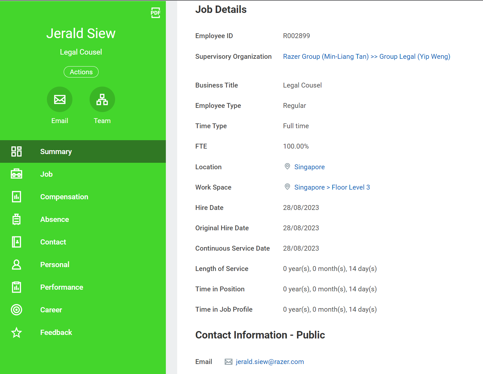Click the Email envelope circle icon

60,99
